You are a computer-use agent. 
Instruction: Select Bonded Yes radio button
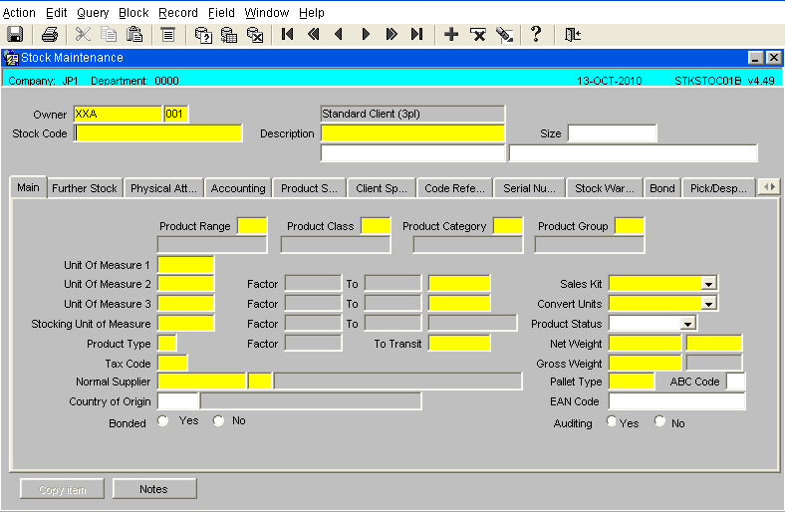162,421
